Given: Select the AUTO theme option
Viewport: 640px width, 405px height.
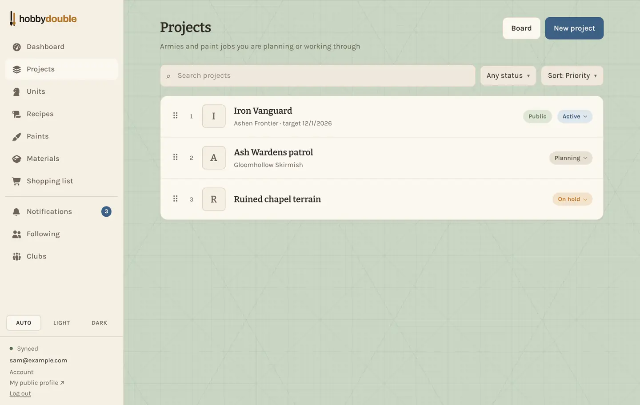Looking at the screenshot, I should (x=24, y=323).
